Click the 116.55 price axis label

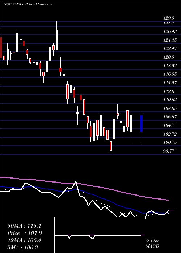click(x=170, y=74)
